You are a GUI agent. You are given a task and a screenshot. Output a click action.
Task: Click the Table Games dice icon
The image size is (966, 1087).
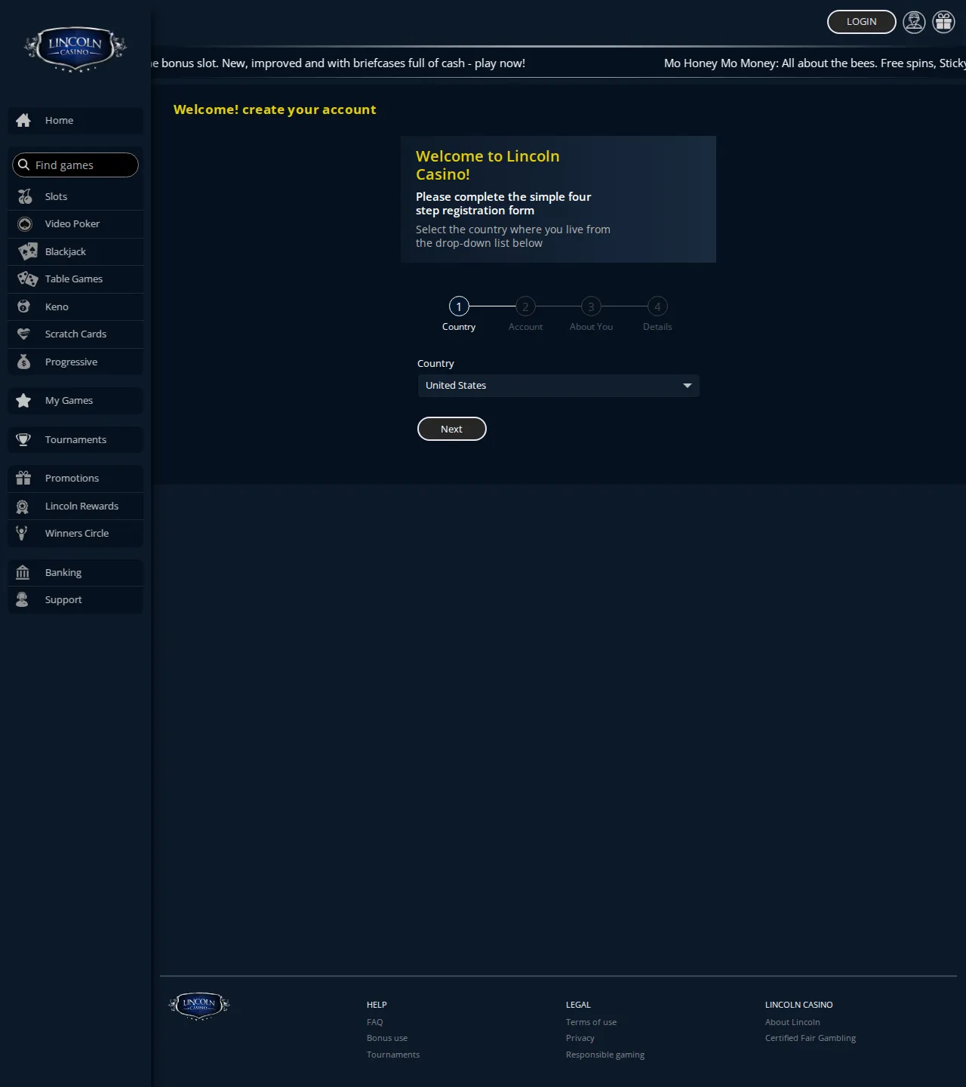click(27, 279)
